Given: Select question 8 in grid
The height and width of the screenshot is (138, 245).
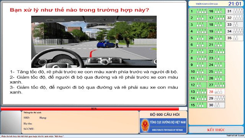Looking at the screenshot, I should pyautogui.click(x=198, y=58).
